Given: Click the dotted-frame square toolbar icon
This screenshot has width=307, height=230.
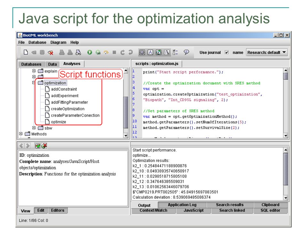Looking at the screenshot, I should (142, 52).
